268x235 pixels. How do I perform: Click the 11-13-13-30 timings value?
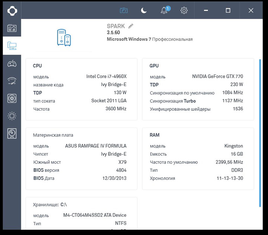click(x=230, y=178)
